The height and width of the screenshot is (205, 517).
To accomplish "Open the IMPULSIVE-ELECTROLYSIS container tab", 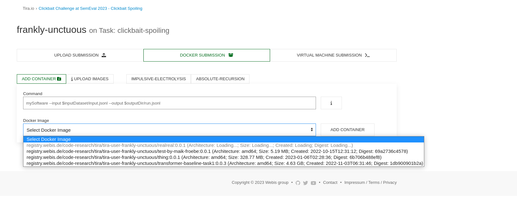I will pos(159,79).
